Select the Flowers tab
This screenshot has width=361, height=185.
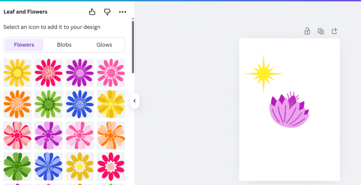[24, 45]
